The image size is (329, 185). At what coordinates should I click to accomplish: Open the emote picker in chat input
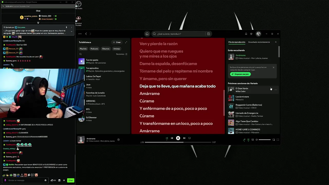45,180
